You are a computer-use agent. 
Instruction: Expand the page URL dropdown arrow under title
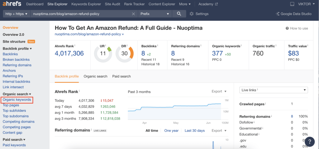pos(123,34)
